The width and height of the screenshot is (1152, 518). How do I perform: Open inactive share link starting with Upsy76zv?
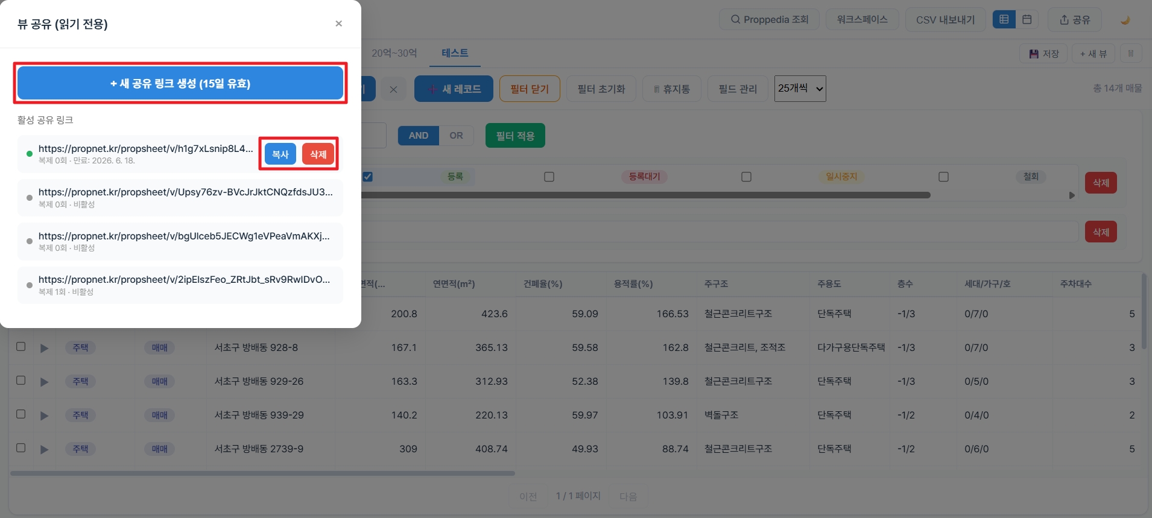(x=185, y=192)
